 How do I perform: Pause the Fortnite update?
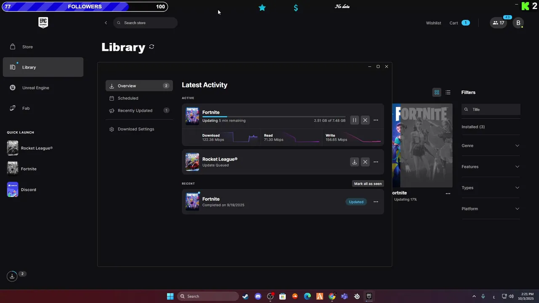pos(355,120)
